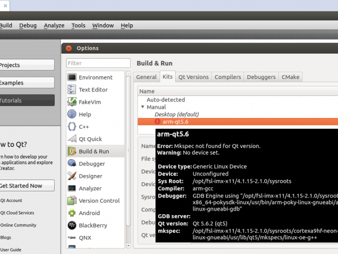
Task: Select the Environment category icon
Action: tap(72, 77)
